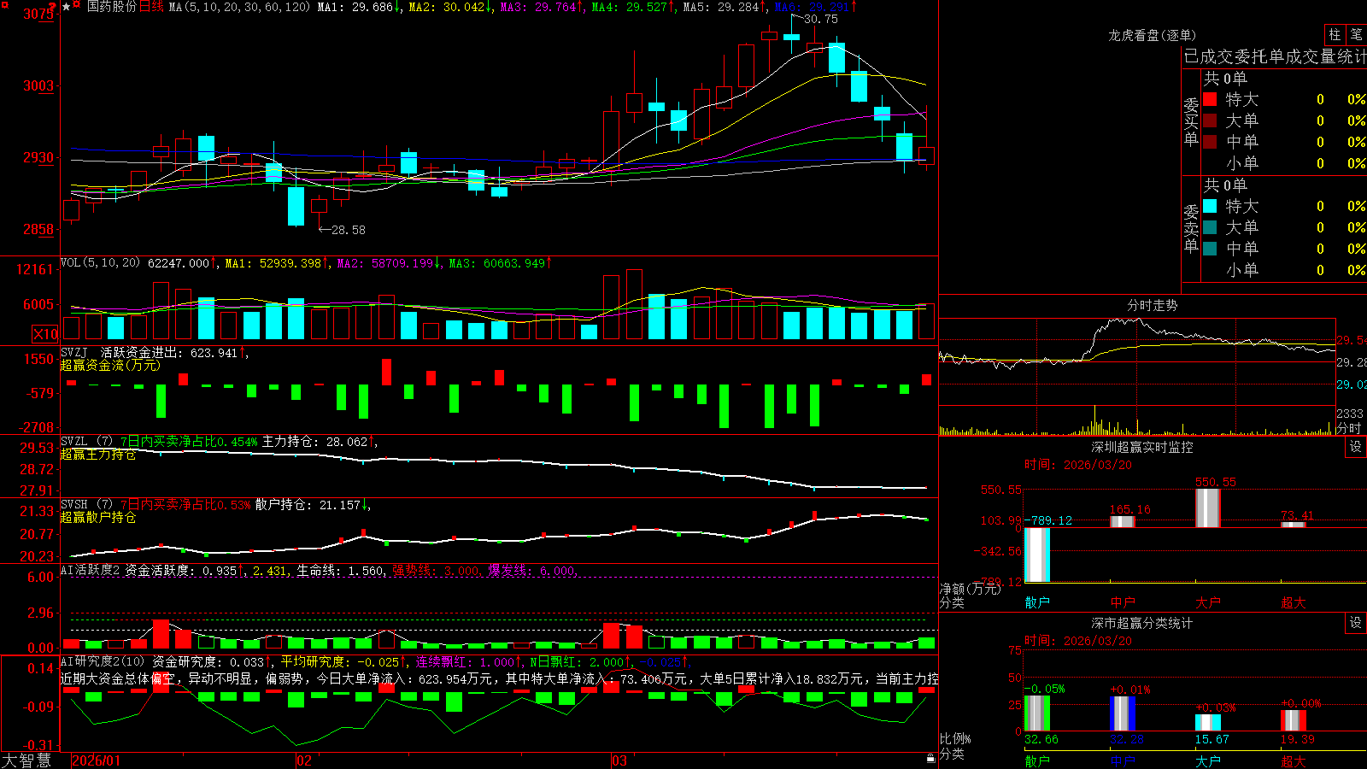This screenshot has width=1367, height=769.
Task: Click the 12161 volume axis label
Action: [x=34, y=270]
